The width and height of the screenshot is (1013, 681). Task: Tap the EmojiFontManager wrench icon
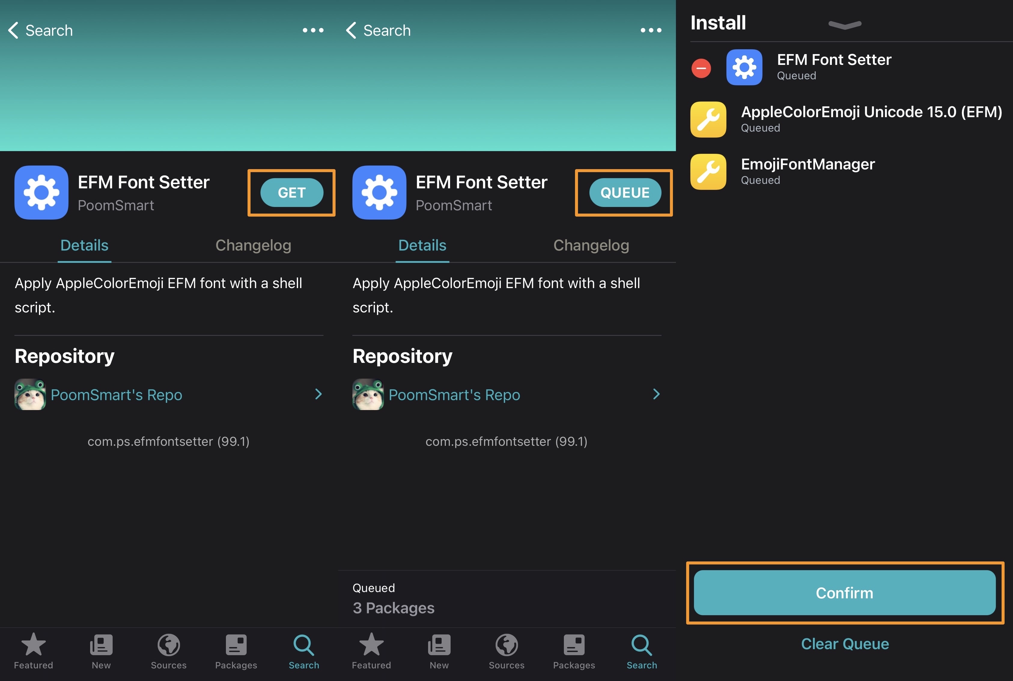click(708, 172)
